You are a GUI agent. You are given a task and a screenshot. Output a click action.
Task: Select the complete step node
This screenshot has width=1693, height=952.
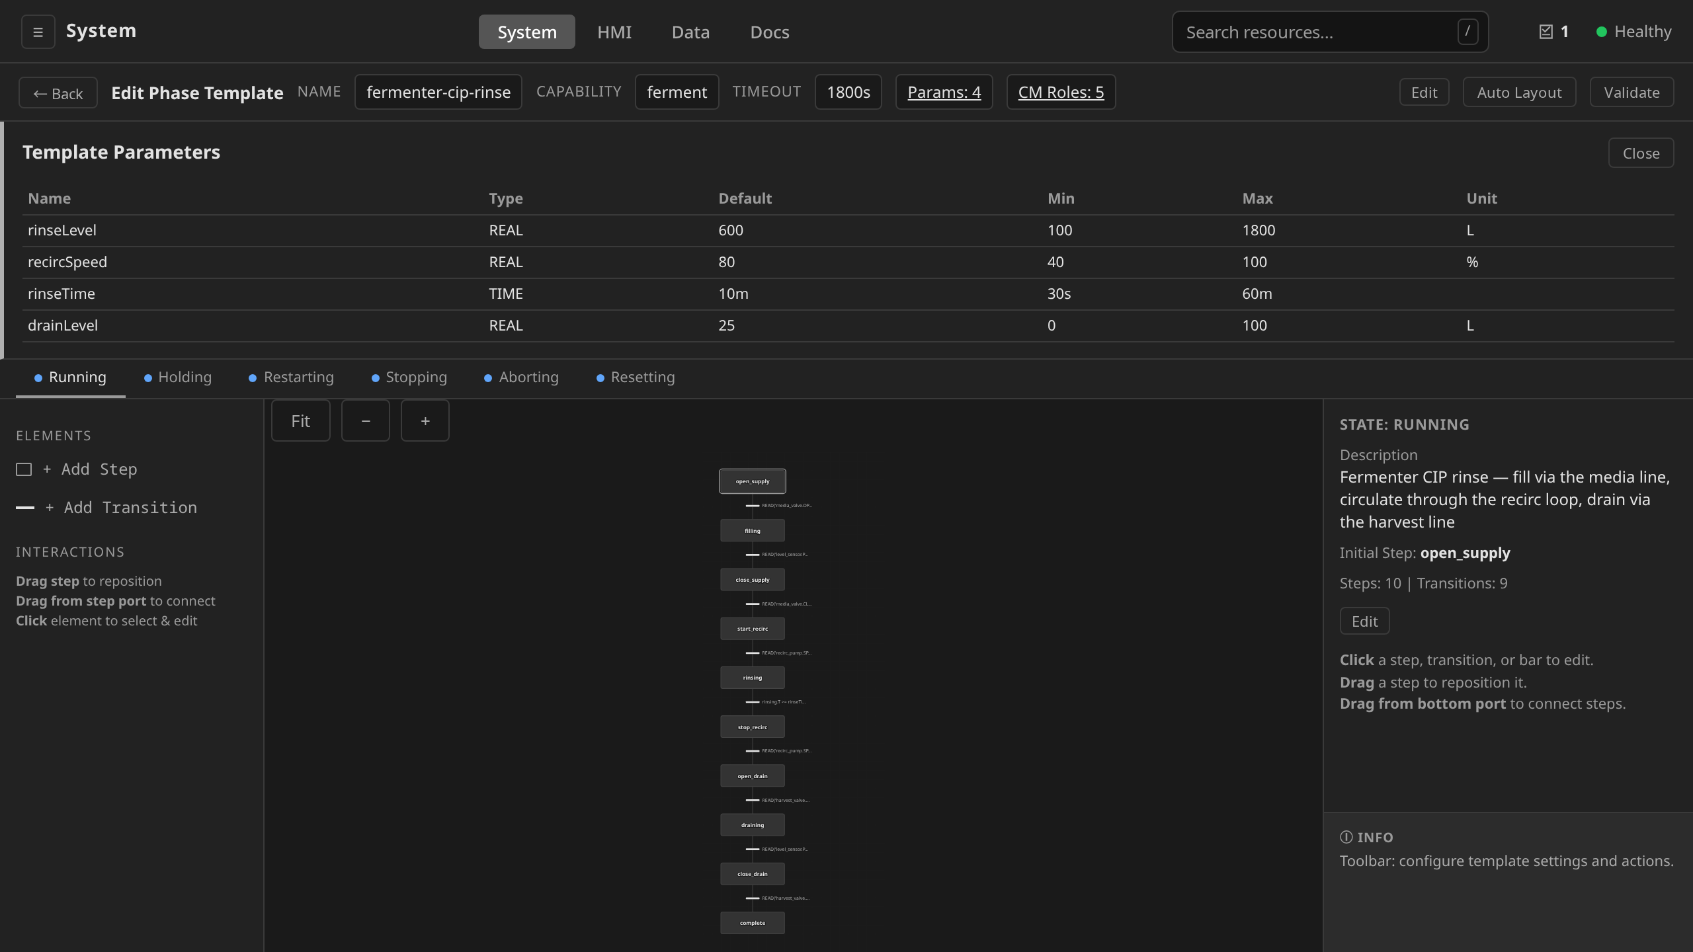[753, 923]
